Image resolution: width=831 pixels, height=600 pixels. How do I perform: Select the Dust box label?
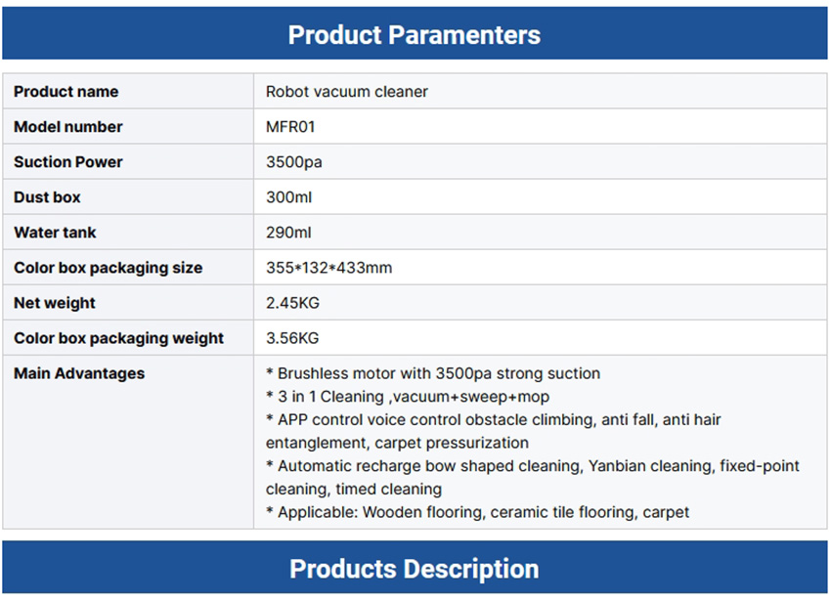tap(47, 197)
